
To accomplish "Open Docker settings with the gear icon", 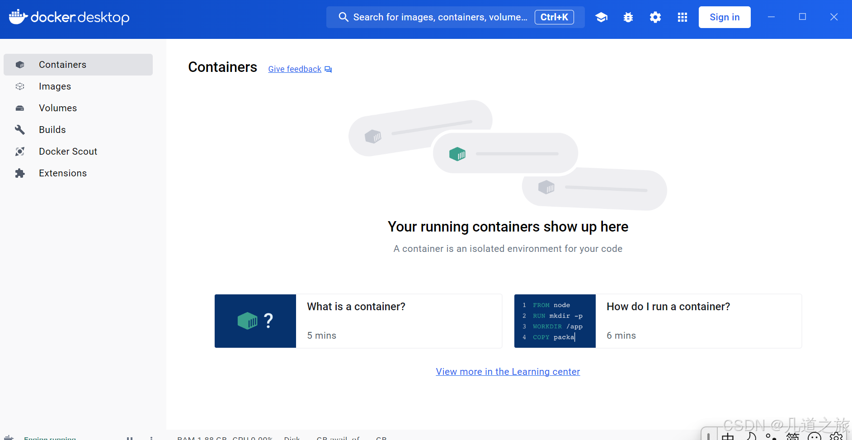I will point(655,17).
